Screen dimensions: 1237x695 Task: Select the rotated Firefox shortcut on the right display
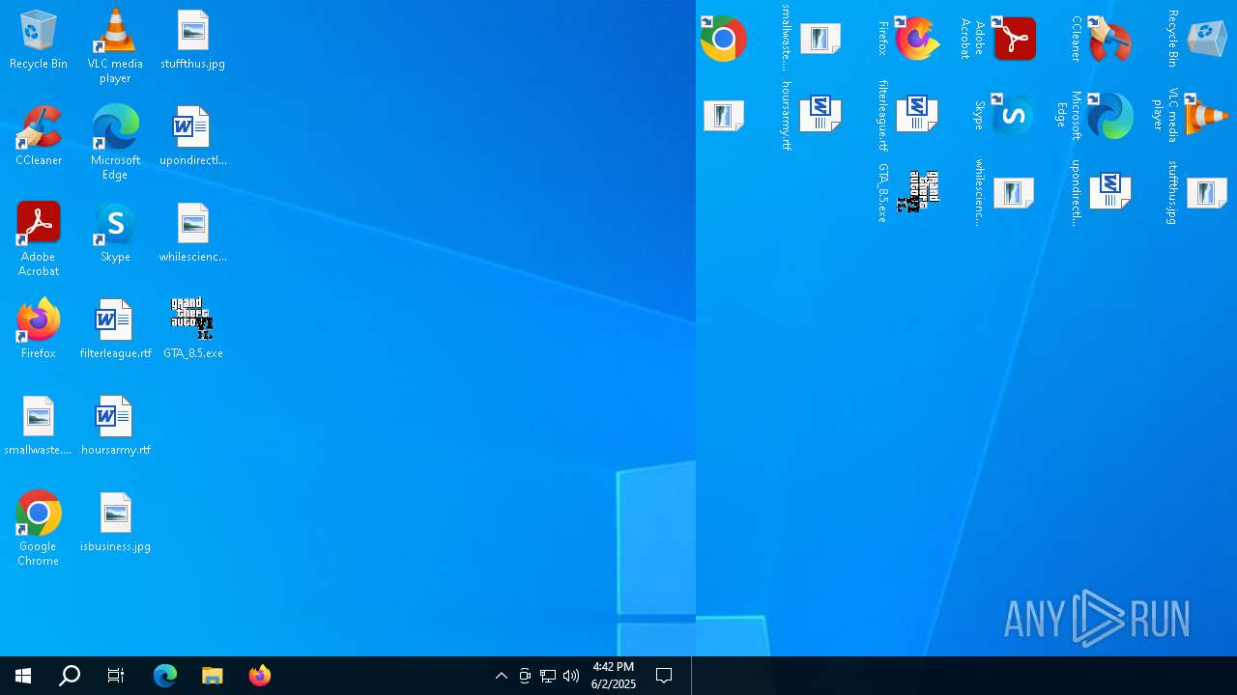[908, 39]
